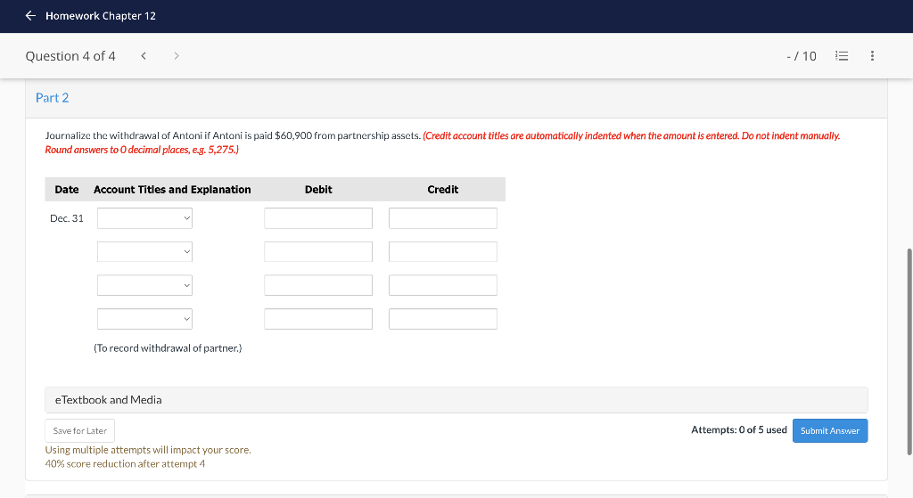The image size is (913, 498).
Task: Open the third row account title dropdown
Action: point(145,285)
